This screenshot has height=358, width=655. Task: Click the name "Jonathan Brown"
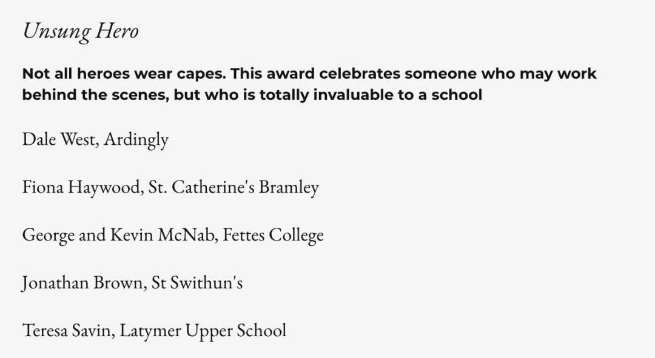82,283
